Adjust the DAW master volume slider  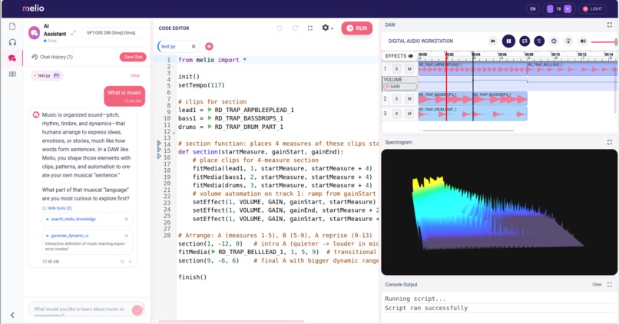click(x=604, y=41)
